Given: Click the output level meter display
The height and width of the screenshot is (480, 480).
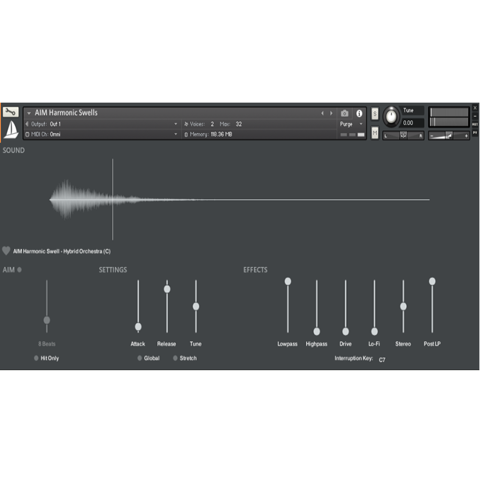Looking at the screenshot, I should click(449, 117).
